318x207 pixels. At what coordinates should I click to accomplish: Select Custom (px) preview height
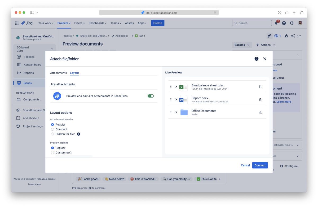point(52,153)
